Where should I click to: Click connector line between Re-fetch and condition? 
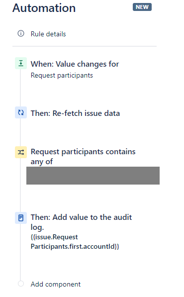coord(20,132)
